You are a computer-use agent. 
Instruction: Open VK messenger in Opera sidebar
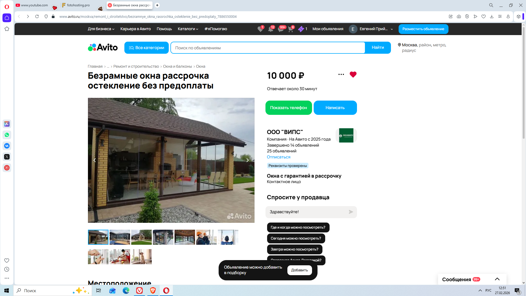pos(7,146)
